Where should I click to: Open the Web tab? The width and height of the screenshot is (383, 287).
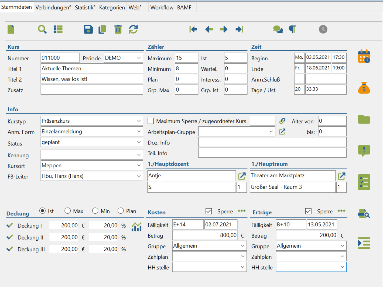point(135,8)
